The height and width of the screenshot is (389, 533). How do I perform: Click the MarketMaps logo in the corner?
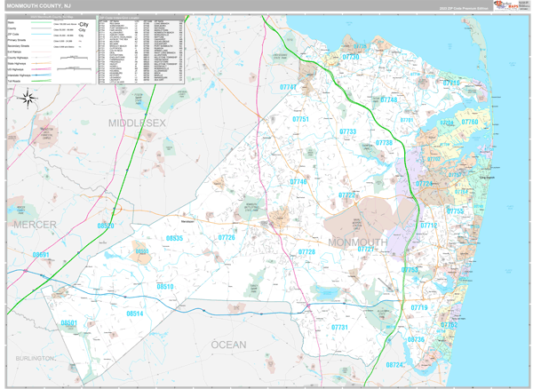(x=509, y=5)
